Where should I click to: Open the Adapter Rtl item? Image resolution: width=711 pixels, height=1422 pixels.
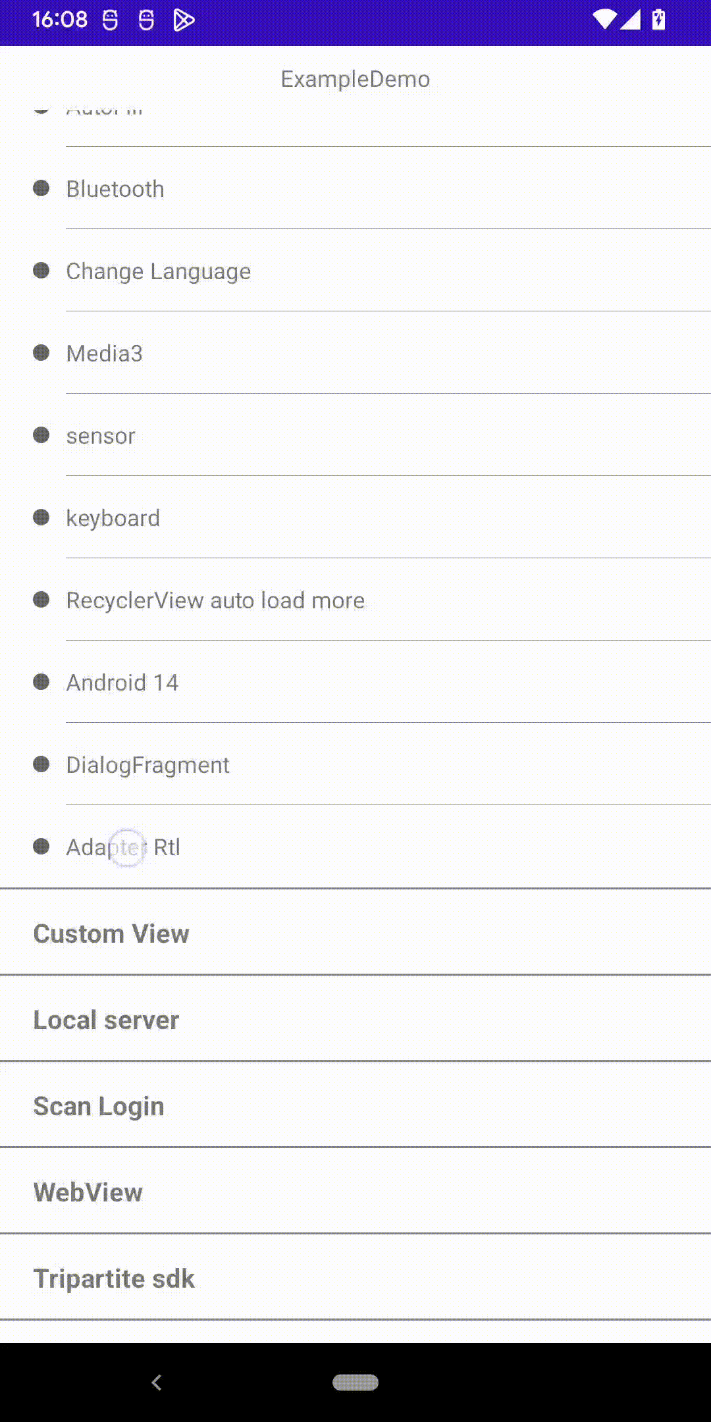tap(355, 847)
